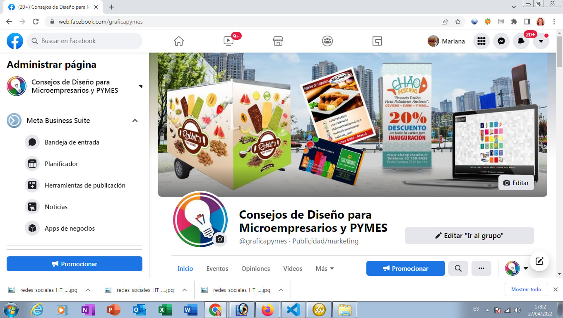Screen dimensions: 563x318
Task: Open the rightmost redes-sociales download options chevron
Action: (x=281, y=290)
